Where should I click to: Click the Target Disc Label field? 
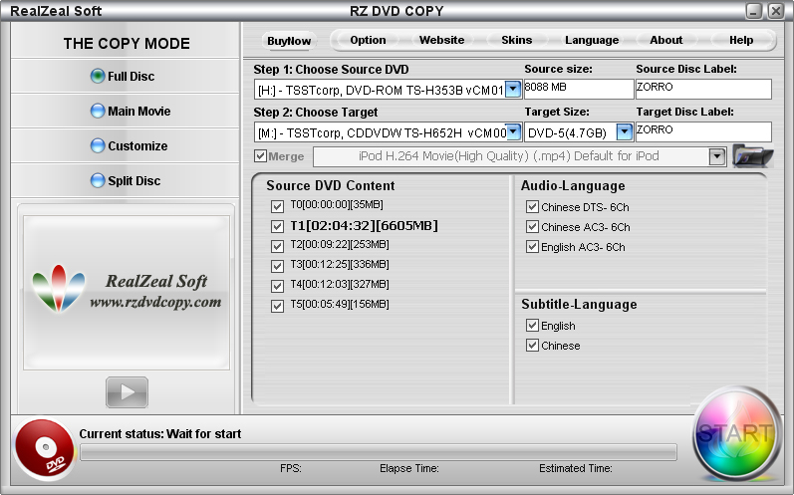tap(702, 131)
